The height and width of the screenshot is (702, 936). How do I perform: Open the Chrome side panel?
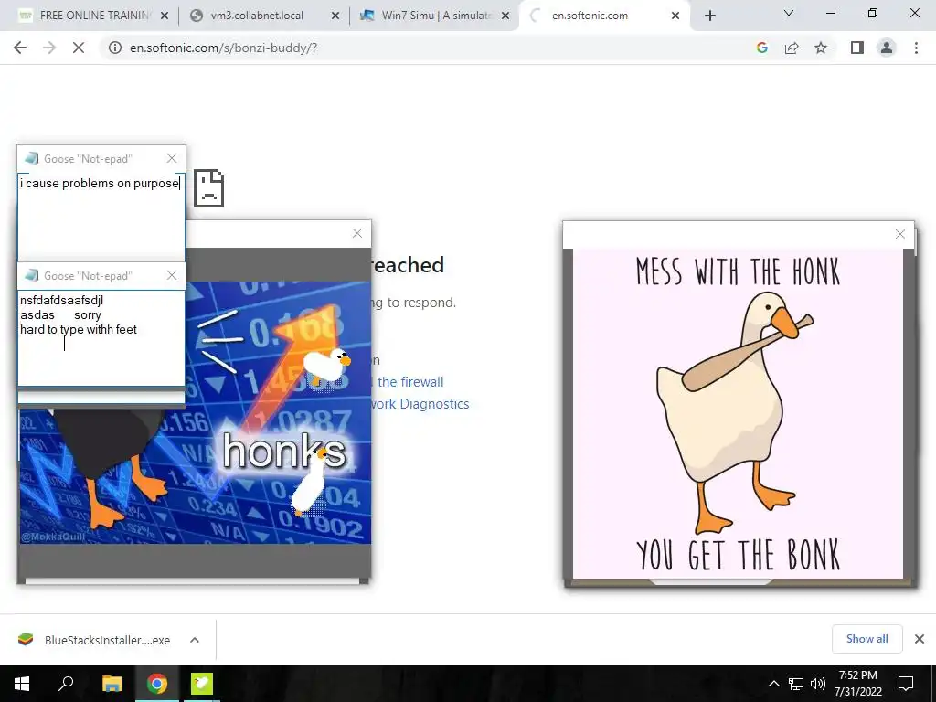click(x=857, y=48)
